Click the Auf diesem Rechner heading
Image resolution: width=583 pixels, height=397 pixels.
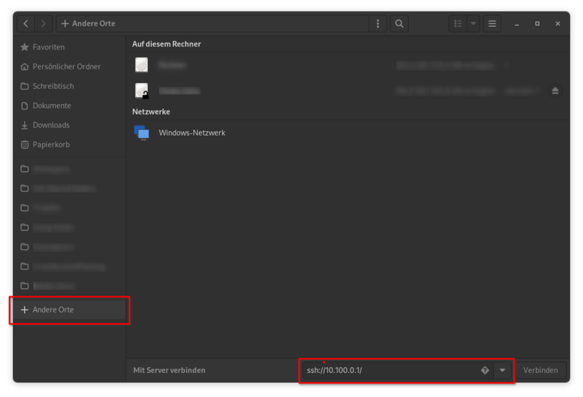(x=167, y=44)
